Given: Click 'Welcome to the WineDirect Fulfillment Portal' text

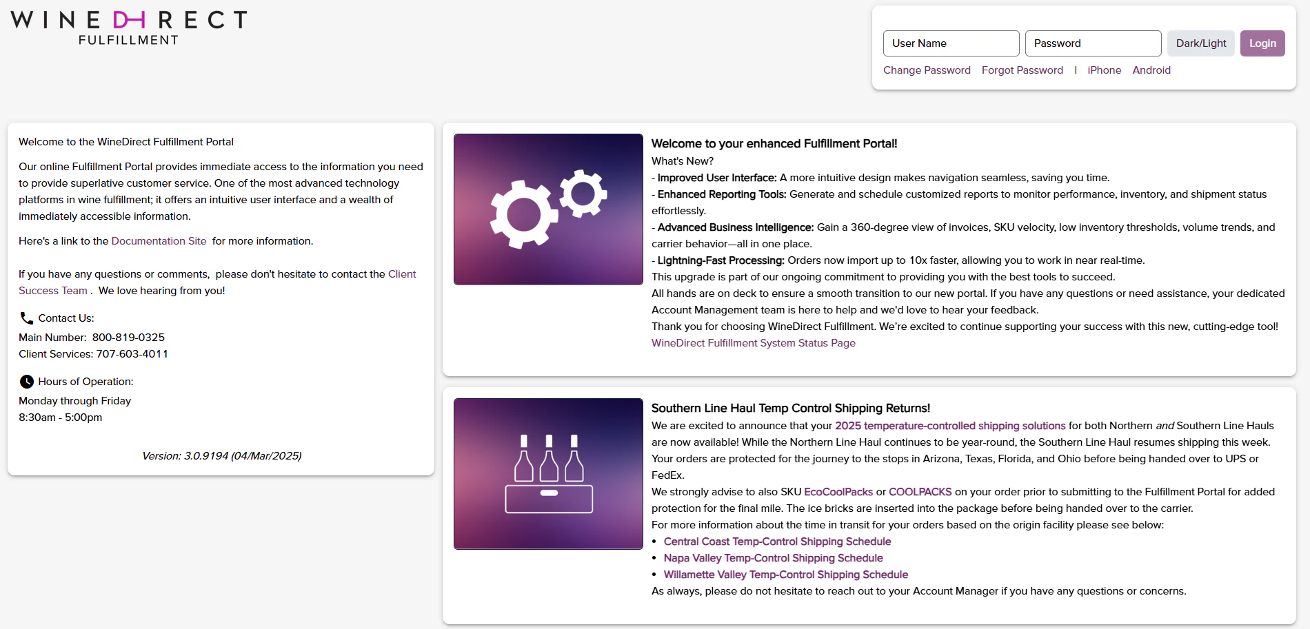Looking at the screenshot, I should tap(126, 142).
